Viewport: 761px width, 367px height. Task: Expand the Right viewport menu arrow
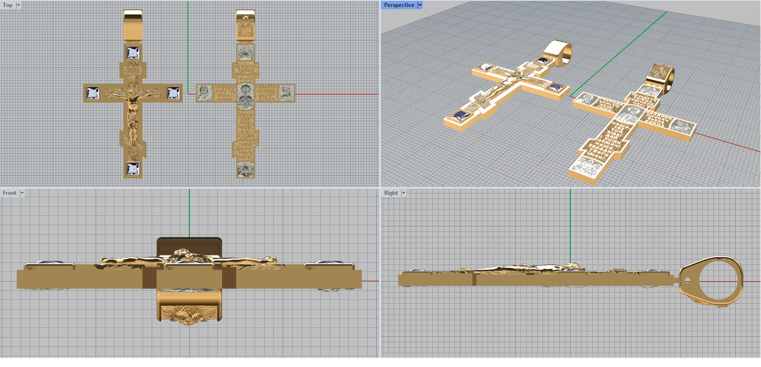tap(403, 193)
